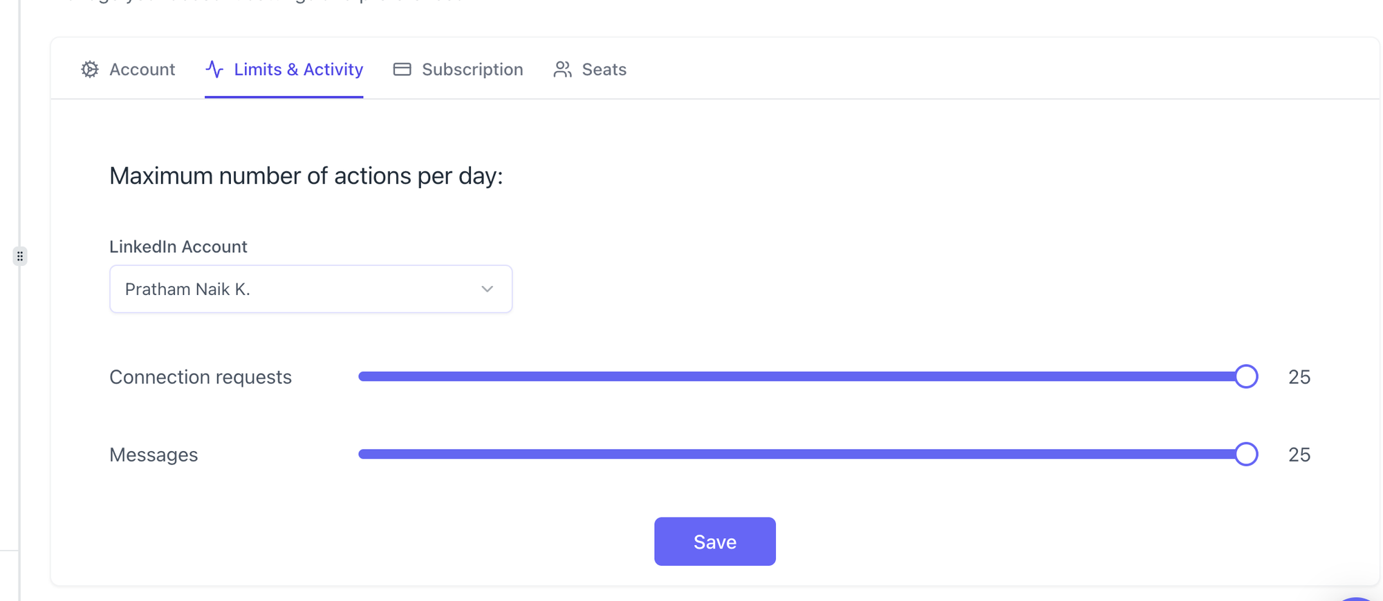1383x601 pixels.
Task: Click the "LinkedIn Account" field label
Action: tap(178, 247)
